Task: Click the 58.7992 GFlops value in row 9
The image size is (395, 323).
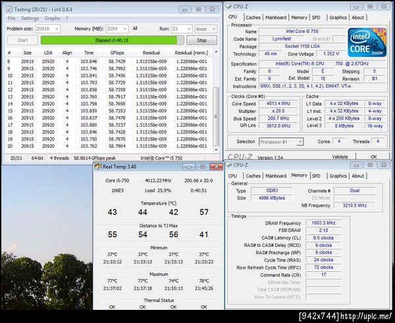Action: pyautogui.click(x=117, y=68)
